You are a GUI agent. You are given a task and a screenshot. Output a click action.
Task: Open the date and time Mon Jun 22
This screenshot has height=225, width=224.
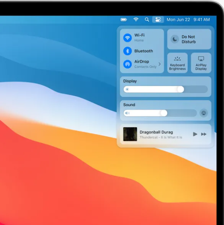coord(178,20)
